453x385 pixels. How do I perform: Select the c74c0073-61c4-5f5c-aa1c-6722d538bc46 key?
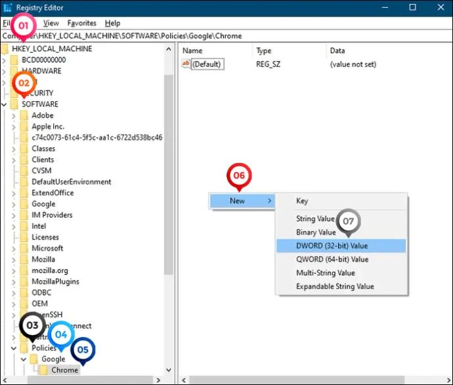point(97,137)
